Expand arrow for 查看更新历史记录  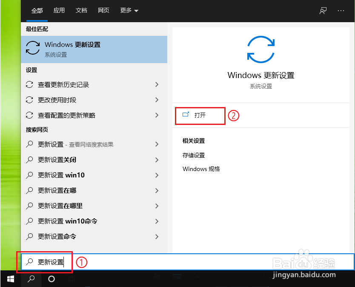[157, 84]
